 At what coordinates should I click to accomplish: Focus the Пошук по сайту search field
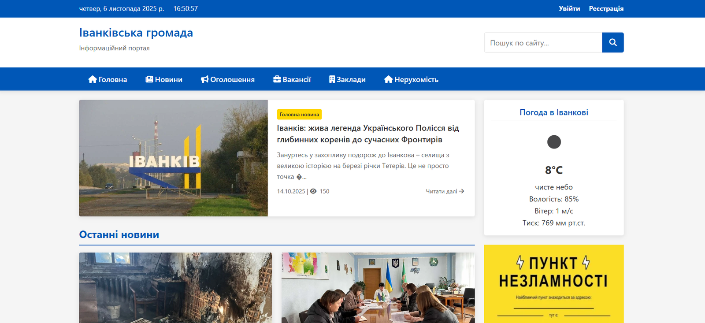(543, 43)
